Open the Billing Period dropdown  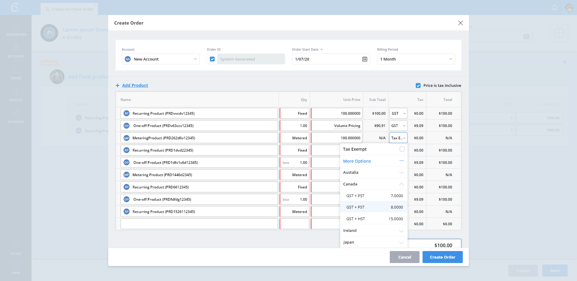click(416, 59)
